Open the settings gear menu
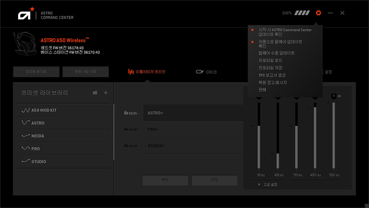Image resolution: width=369 pixels, height=208 pixels. [x=318, y=13]
